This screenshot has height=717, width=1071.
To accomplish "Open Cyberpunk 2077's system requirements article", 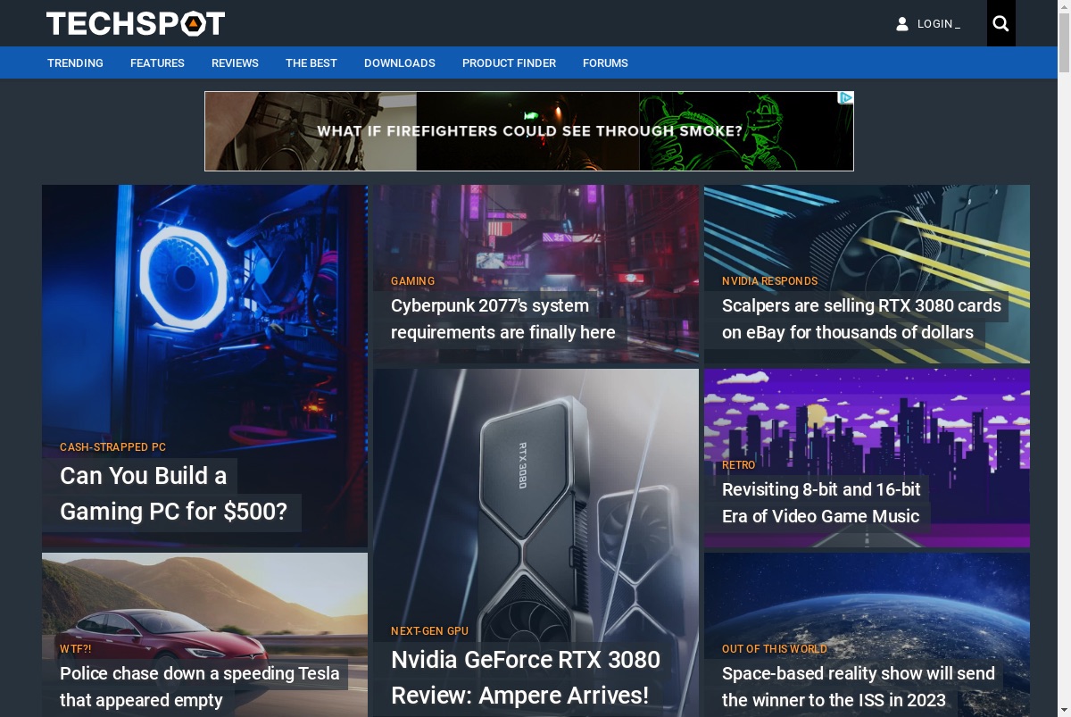I will [503, 319].
